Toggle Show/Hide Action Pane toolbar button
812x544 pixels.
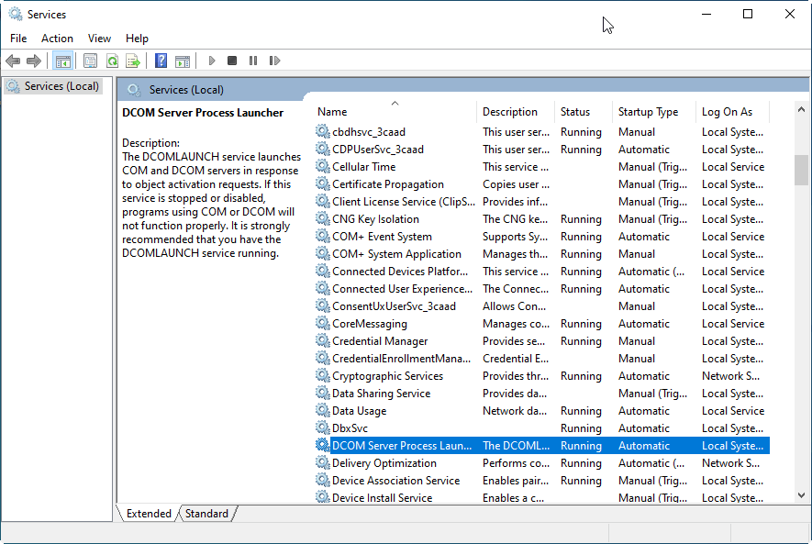[183, 61]
